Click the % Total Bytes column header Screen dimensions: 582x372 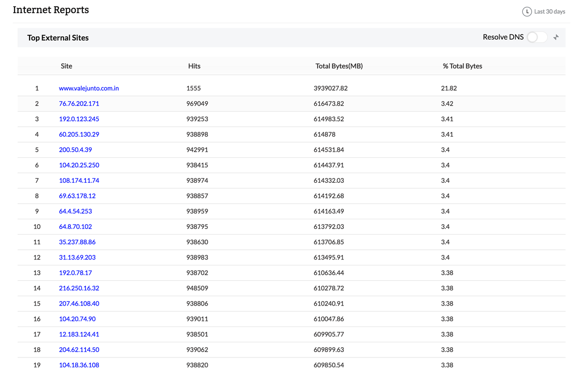[462, 66]
